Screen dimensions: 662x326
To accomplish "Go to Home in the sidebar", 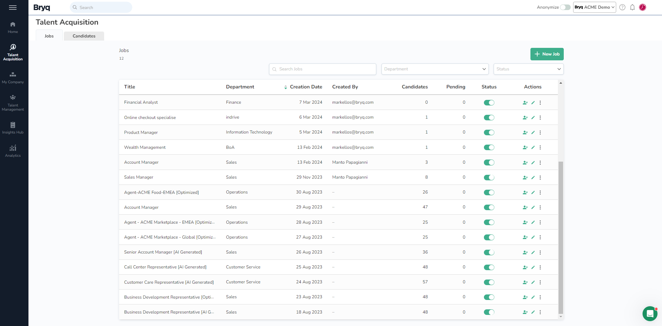I will pos(13,27).
